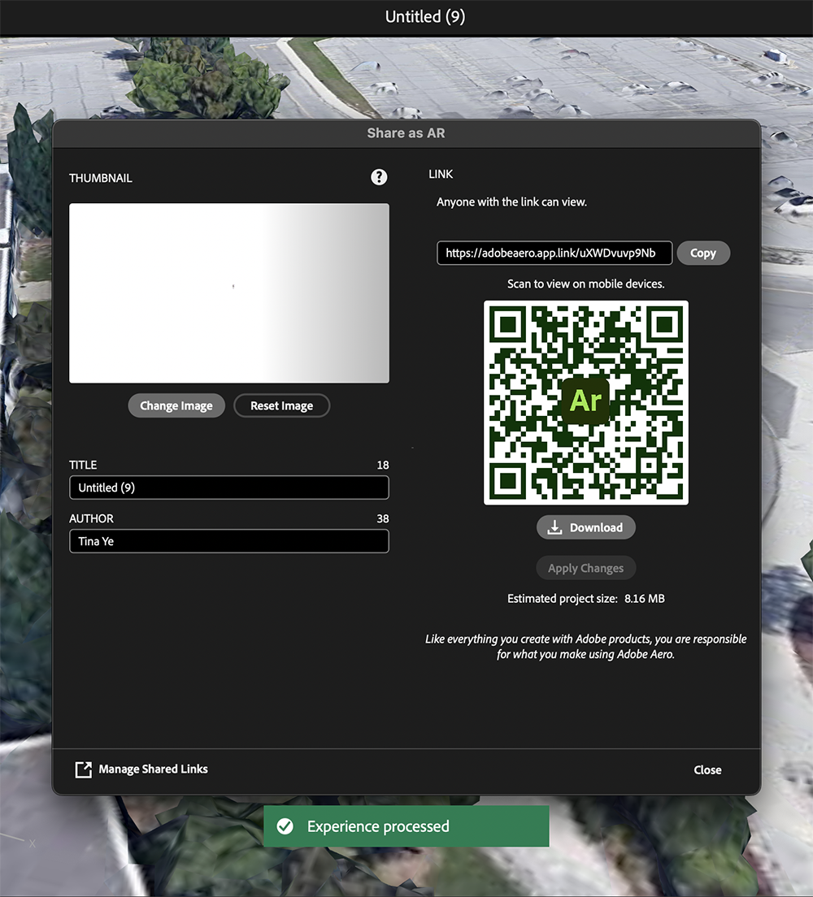Click the adobeaero.app.link URL field
The height and width of the screenshot is (897, 813).
pos(554,253)
